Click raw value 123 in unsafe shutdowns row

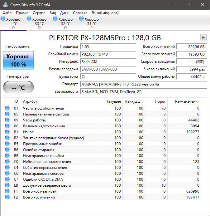(x=196, y=162)
